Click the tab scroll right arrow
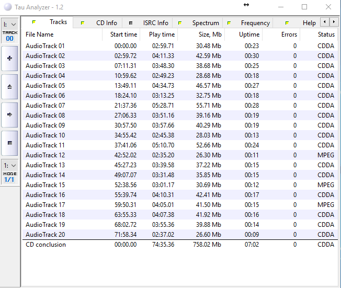 (334, 22)
